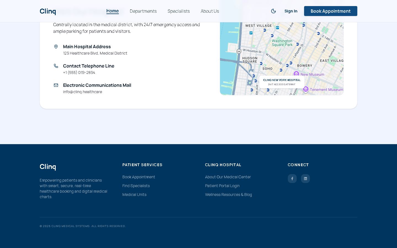Image resolution: width=397 pixels, height=248 pixels.
Task: Click the Contact Telephone Line heading
Action: 89,66
